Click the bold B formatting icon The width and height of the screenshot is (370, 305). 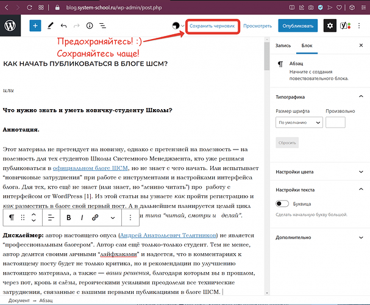pos(69,217)
